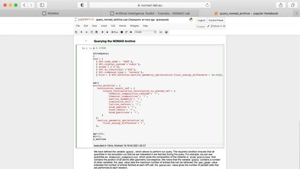This screenshot has width=300, height=169.
Task: Click the jupyterhub logo
Action: [x=84, y=20]
